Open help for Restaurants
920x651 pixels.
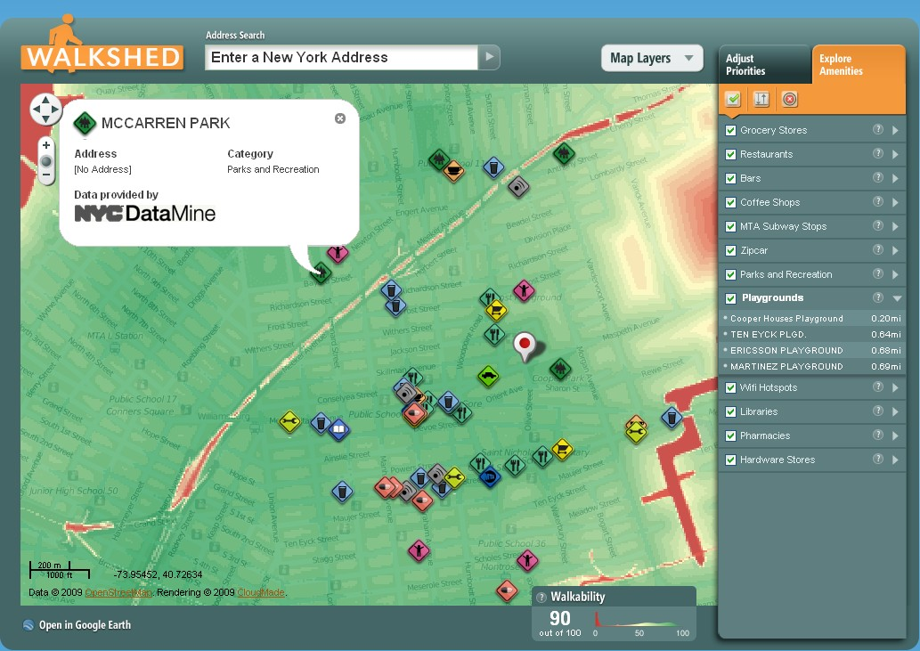[x=878, y=153]
